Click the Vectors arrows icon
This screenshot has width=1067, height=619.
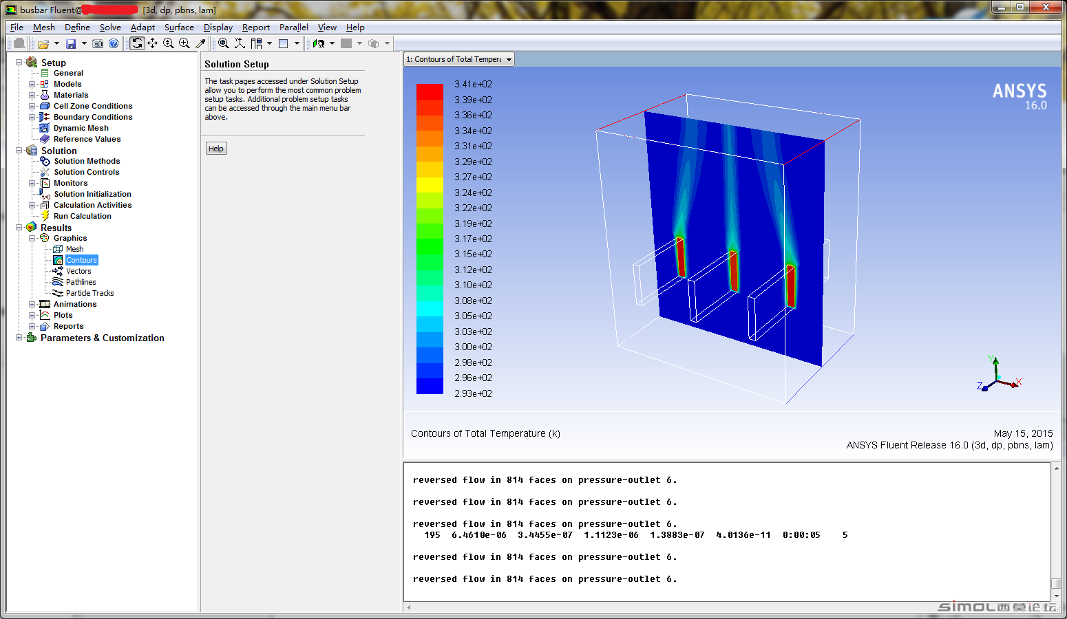[58, 271]
